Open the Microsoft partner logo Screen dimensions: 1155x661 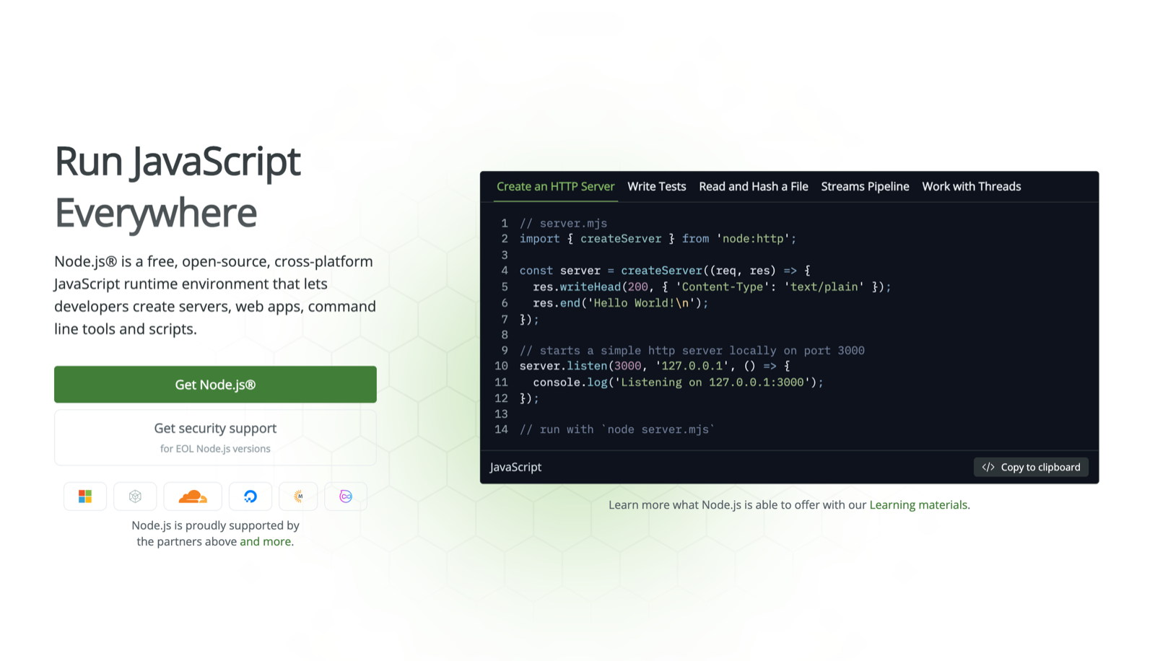85,496
